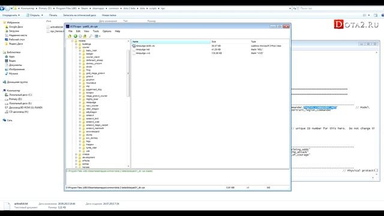
Task: Open the File menu in GCFScape
Action: 70,31
